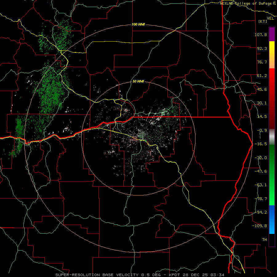Click the 100 NMI range ring label

click(x=138, y=24)
